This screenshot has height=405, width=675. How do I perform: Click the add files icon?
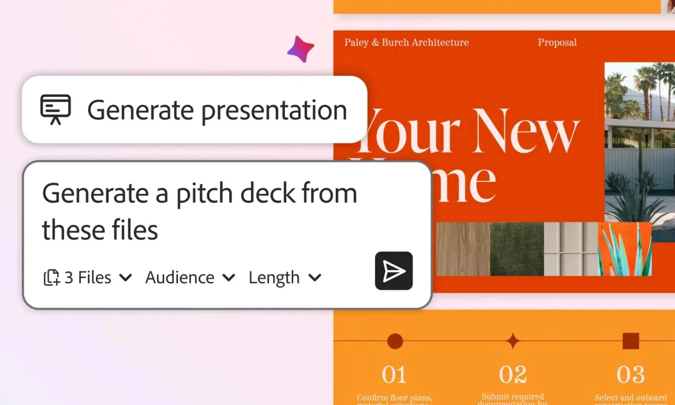click(51, 278)
